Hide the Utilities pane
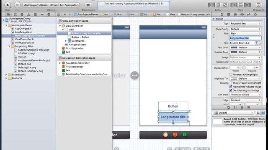Image resolution: width=268 pixels, height=150 pixels. [x=247, y=5]
